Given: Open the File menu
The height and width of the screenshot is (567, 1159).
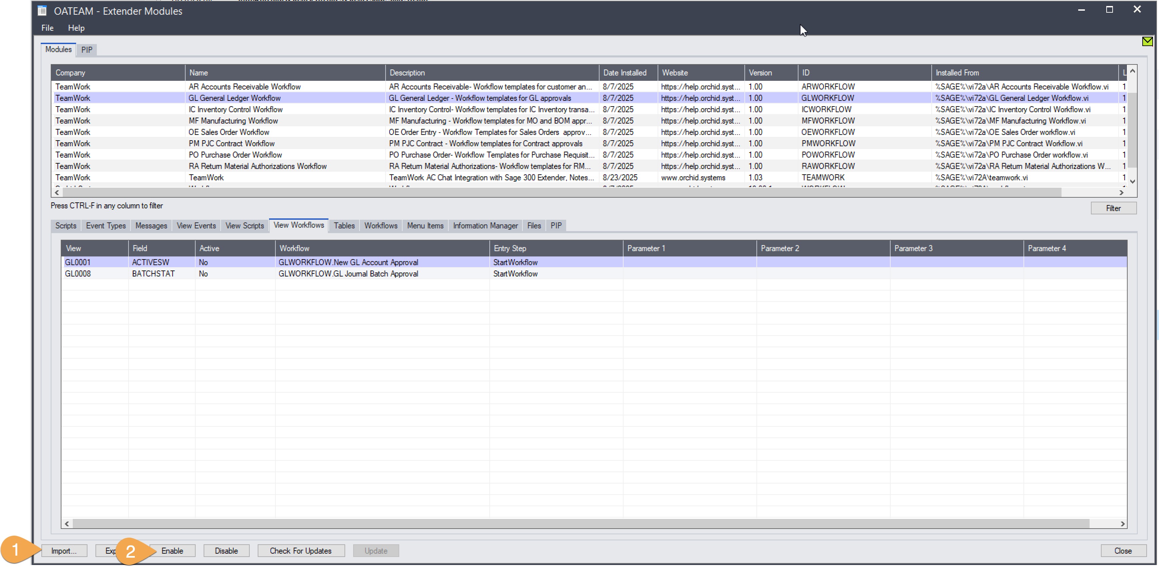Looking at the screenshot, I should pyautogui.click(x=47, y=28).
